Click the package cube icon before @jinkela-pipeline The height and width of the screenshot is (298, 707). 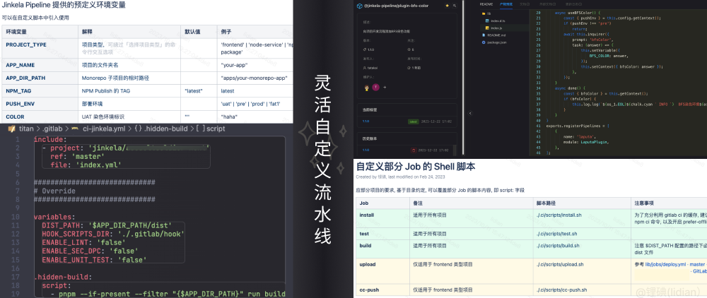(359, 6)
